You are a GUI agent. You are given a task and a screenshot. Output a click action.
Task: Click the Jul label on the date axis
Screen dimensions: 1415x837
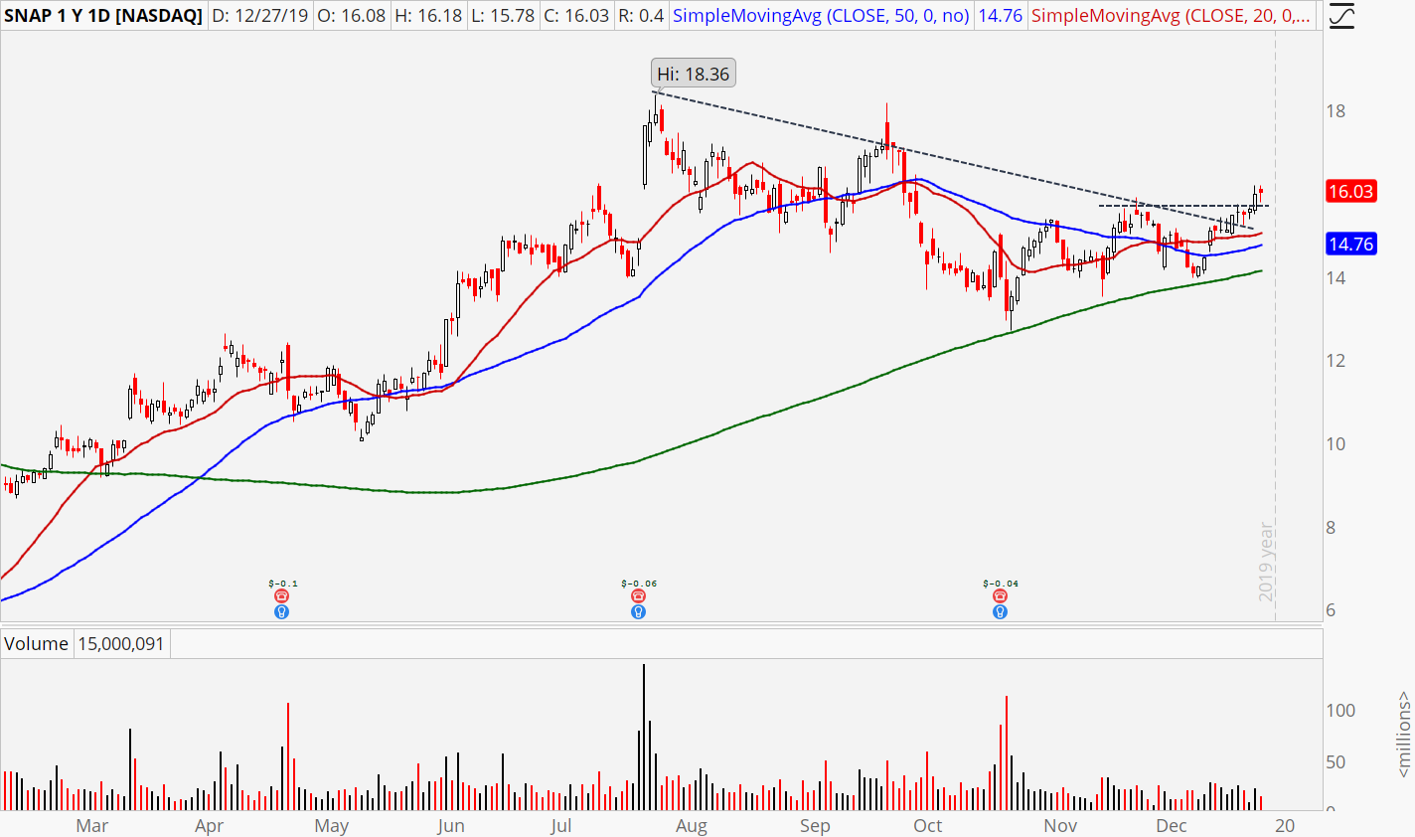[x=560, y=826]
